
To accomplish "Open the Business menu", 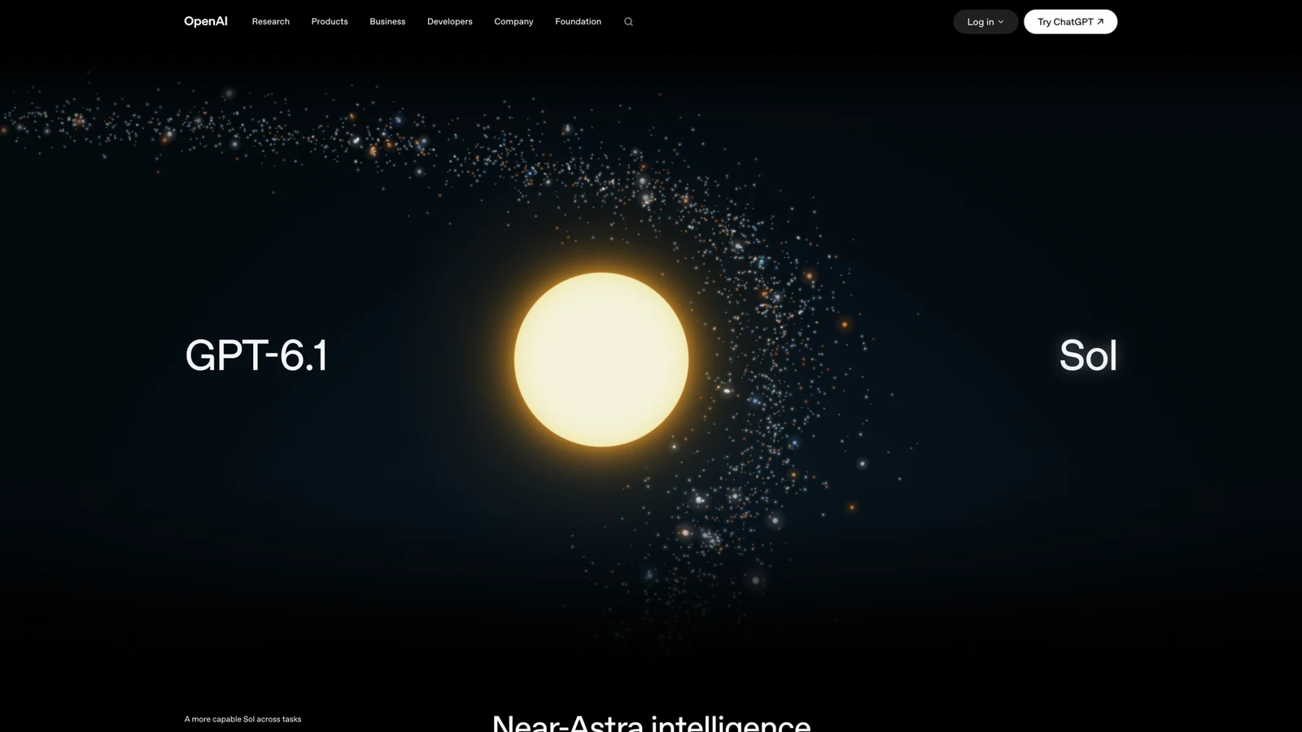I will (387, 22).
